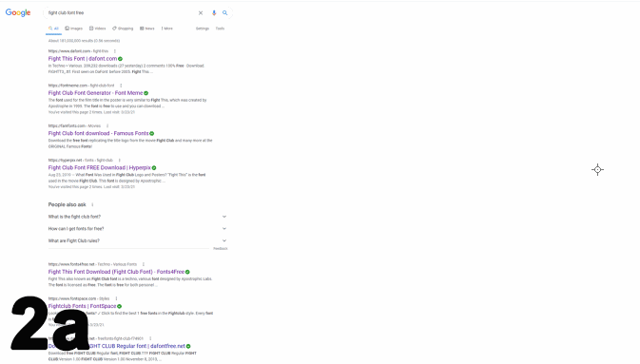Start voice search with the microphone icon
Image resolution: width=640 pixels, height=364 pixels.
click(214, 13)
